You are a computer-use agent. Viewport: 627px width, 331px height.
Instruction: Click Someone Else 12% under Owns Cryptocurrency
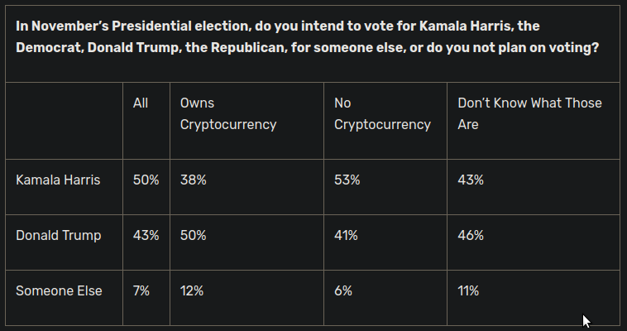point(192,290)
